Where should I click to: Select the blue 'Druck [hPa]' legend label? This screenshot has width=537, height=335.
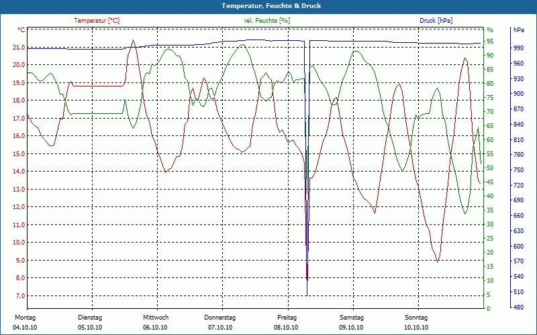click(x=436, y=21)
